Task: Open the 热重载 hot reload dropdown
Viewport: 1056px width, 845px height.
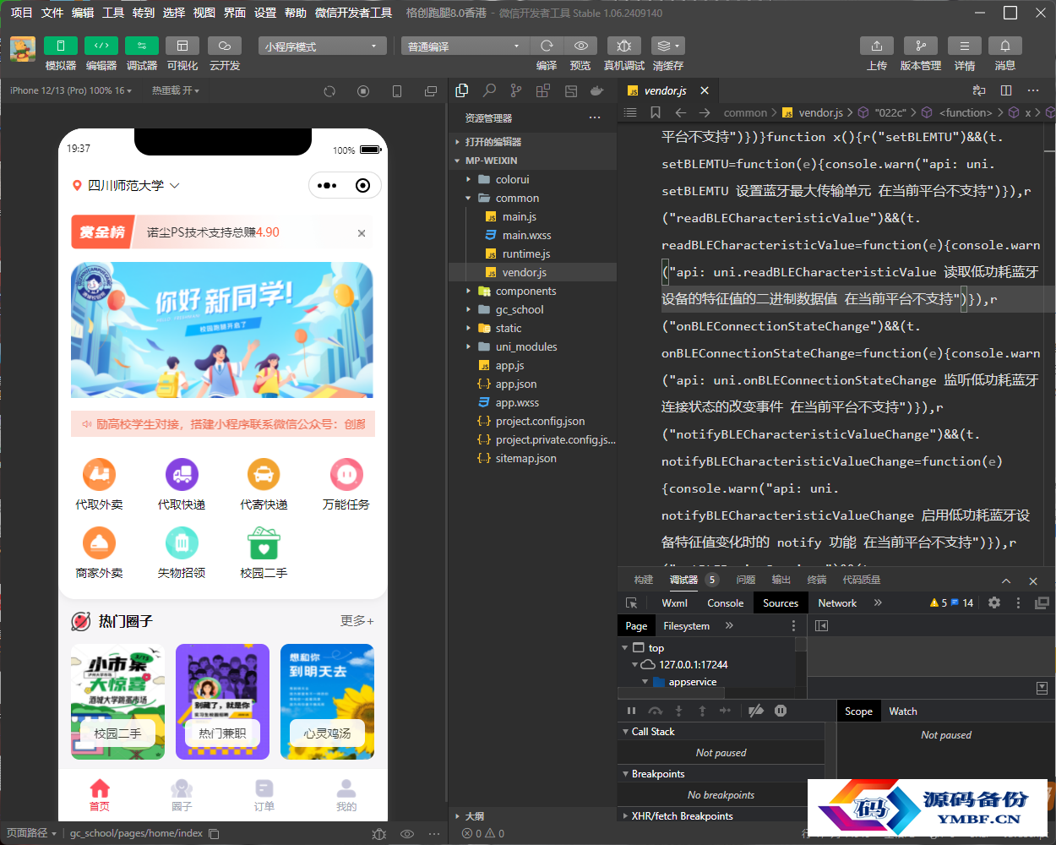Action: click(x=175, y=90)
